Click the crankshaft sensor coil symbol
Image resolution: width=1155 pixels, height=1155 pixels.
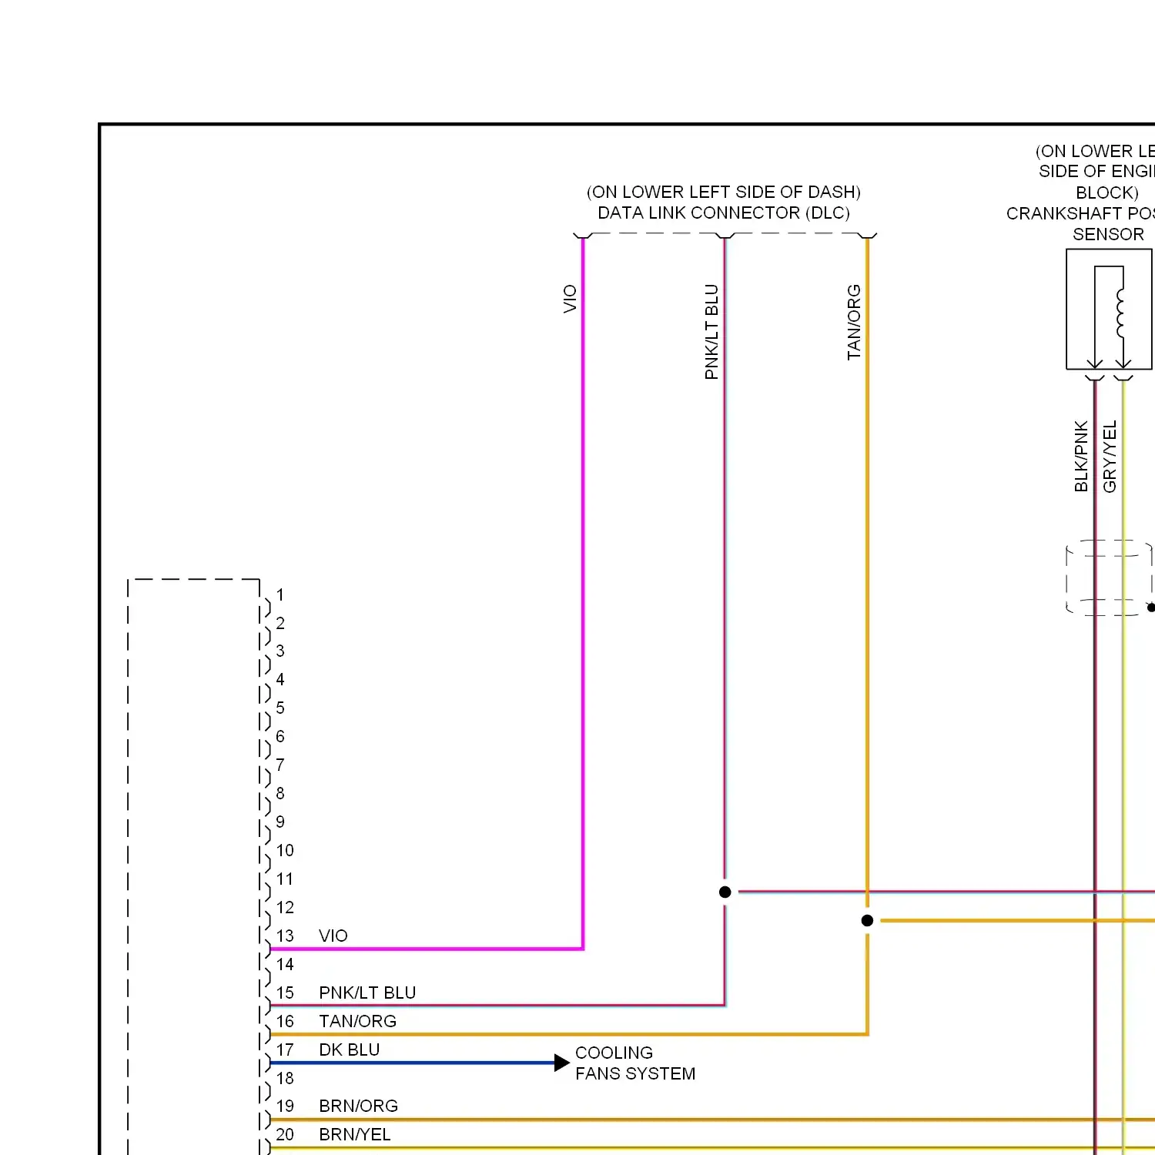(x=1120, y=313)
